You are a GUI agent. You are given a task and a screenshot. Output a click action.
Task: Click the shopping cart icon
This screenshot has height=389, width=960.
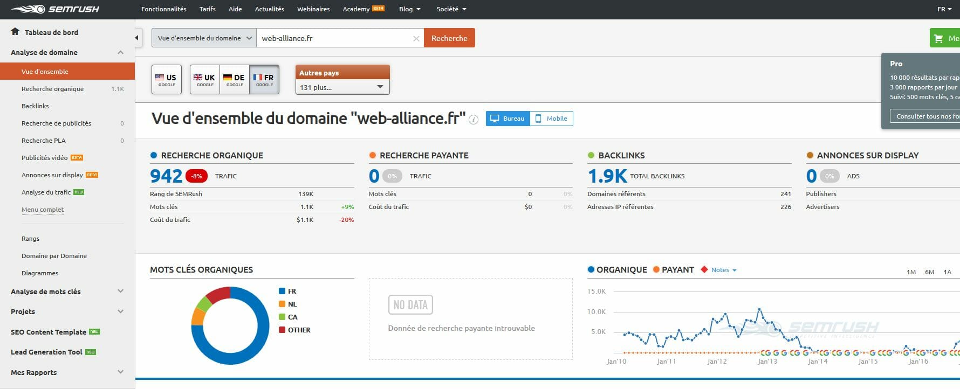pyautogui.click(x=938, y=38)
